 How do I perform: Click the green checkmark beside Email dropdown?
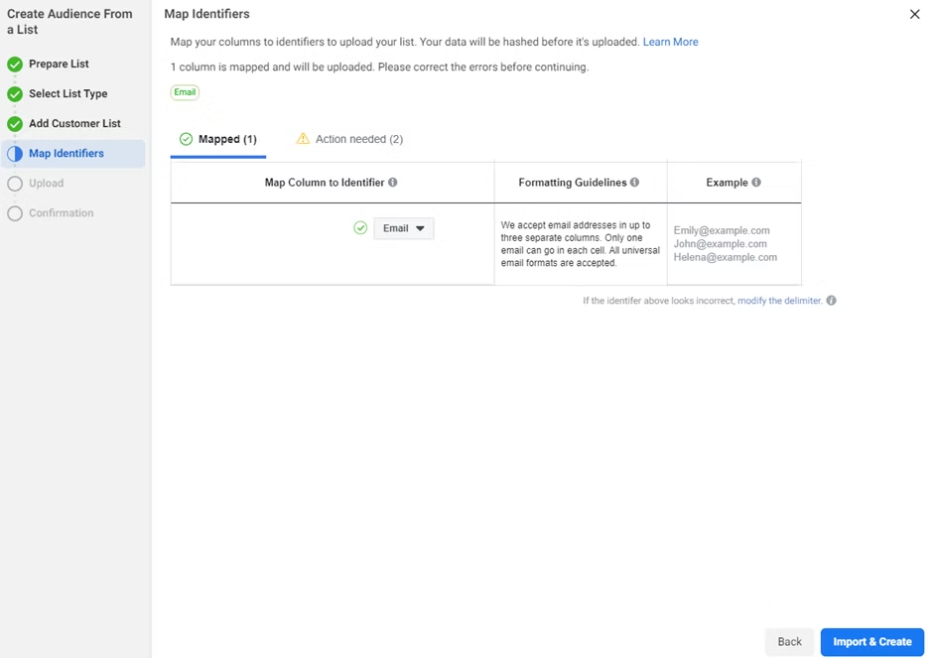pyautogui.click(x=360, y=228)
